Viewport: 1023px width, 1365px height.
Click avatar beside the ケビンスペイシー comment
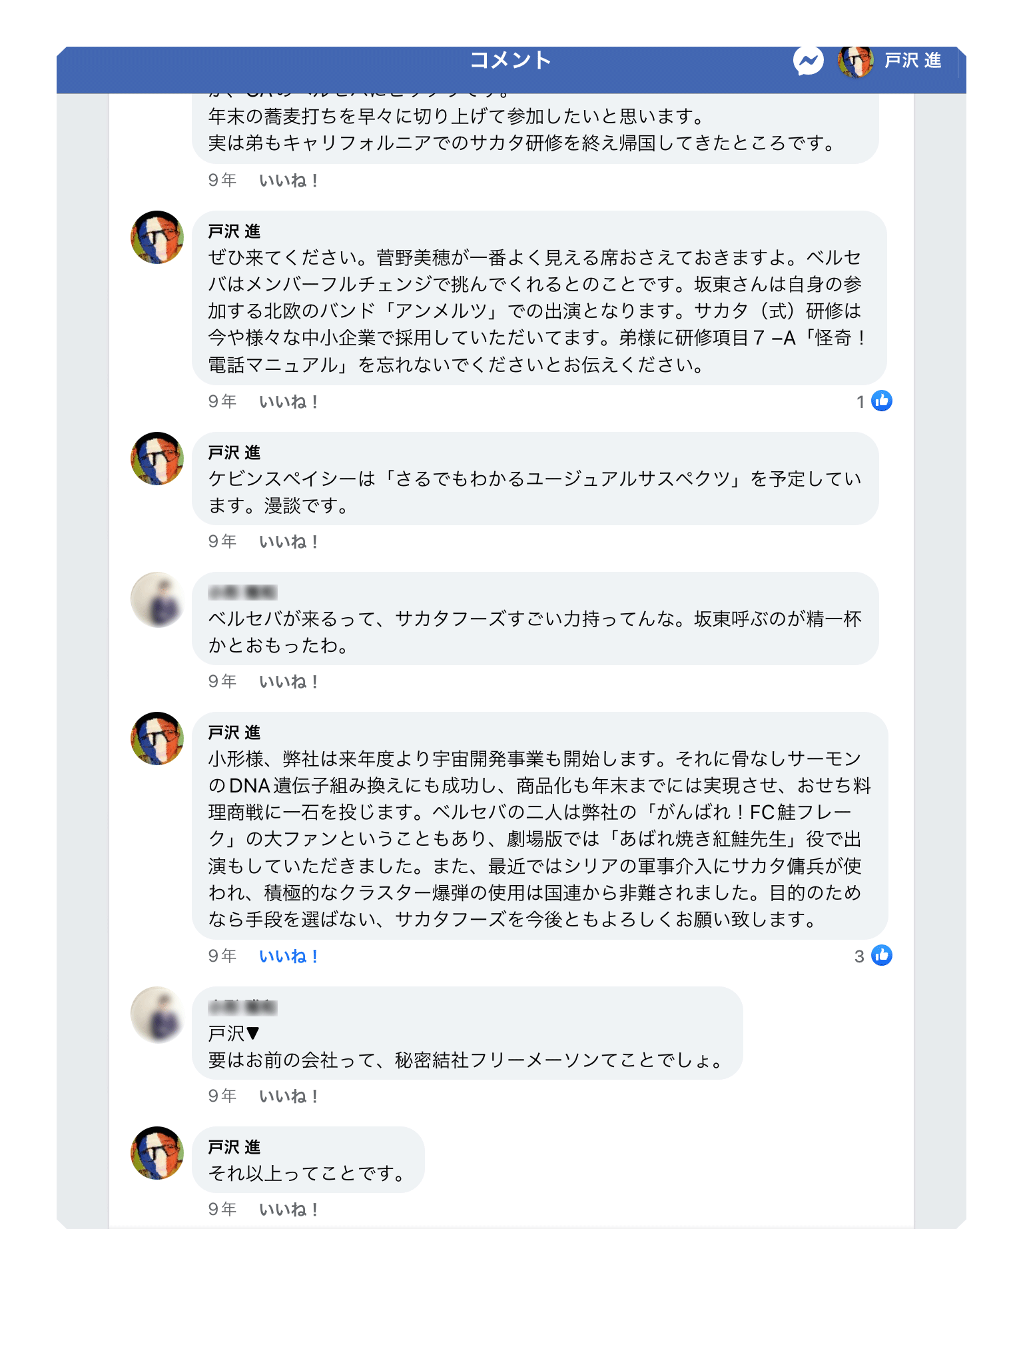pyautogui.click(x=157, y=459)
